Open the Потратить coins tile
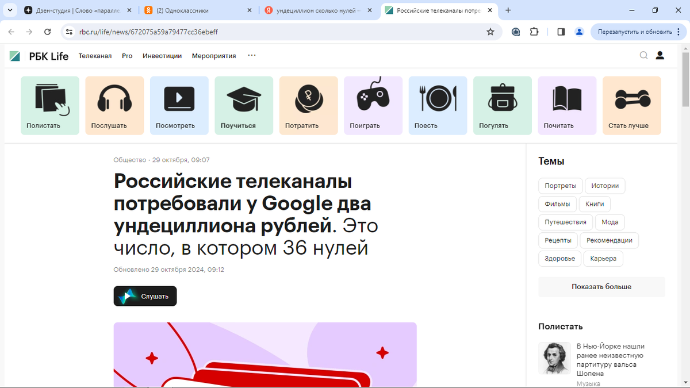Screen dimensions: 690x388 pyautogui.click(x=309, y=106)
